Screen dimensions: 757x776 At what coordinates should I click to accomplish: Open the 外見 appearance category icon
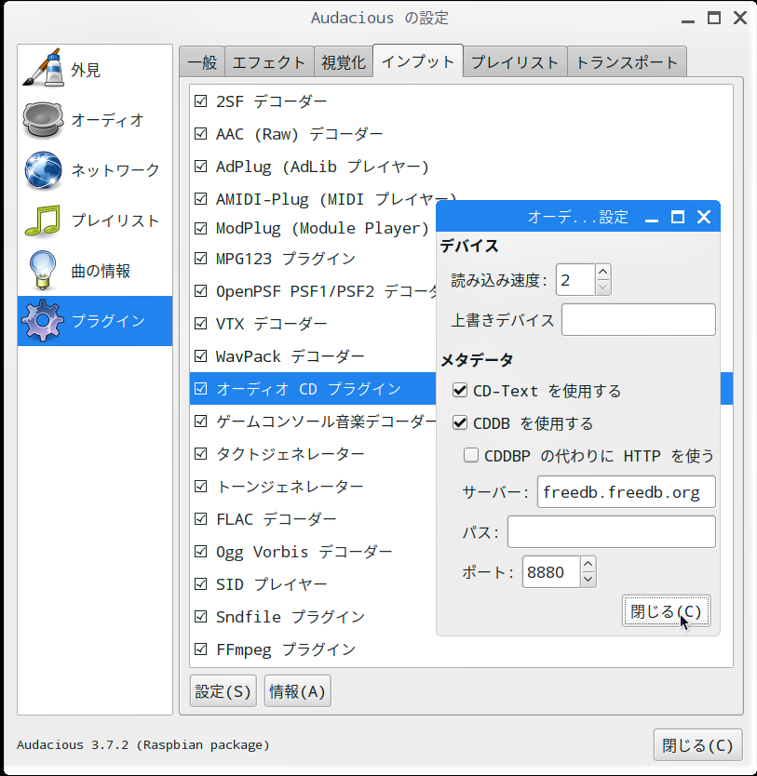[43, 68]
